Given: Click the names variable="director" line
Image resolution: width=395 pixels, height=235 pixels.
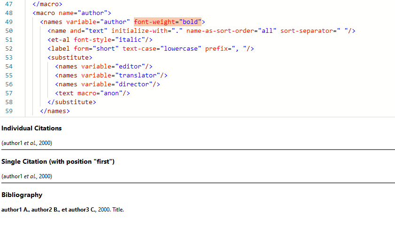Looking at the screenshot, I should tap(108, 84).
